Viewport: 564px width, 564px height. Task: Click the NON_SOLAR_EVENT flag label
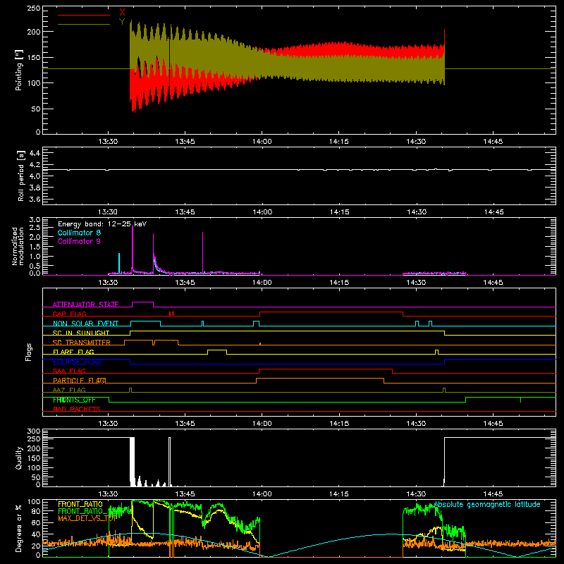[85, 324]
